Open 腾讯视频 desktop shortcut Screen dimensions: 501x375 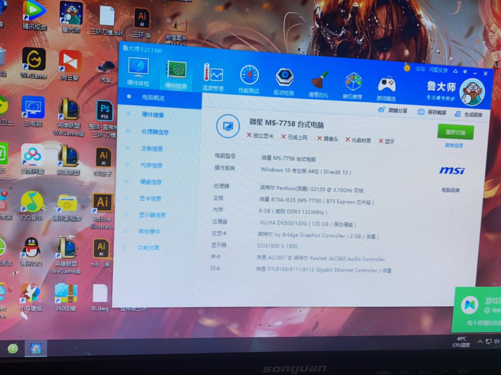coord(34,16)
